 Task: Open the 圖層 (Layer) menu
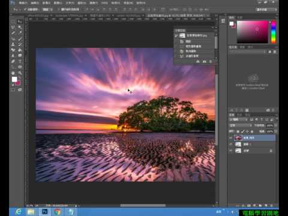point(58,3)
